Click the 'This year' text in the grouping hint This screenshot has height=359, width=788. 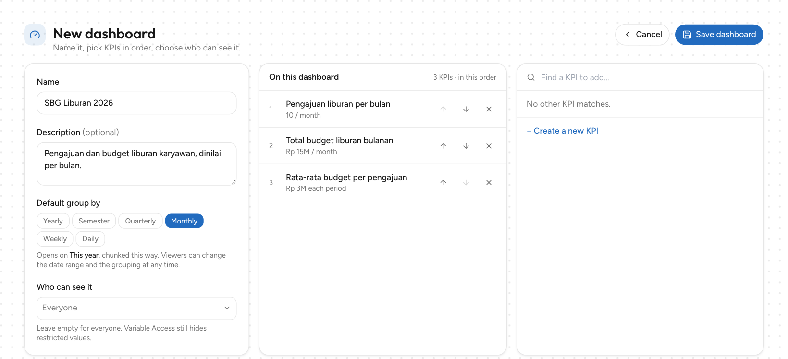coord(84,255)
